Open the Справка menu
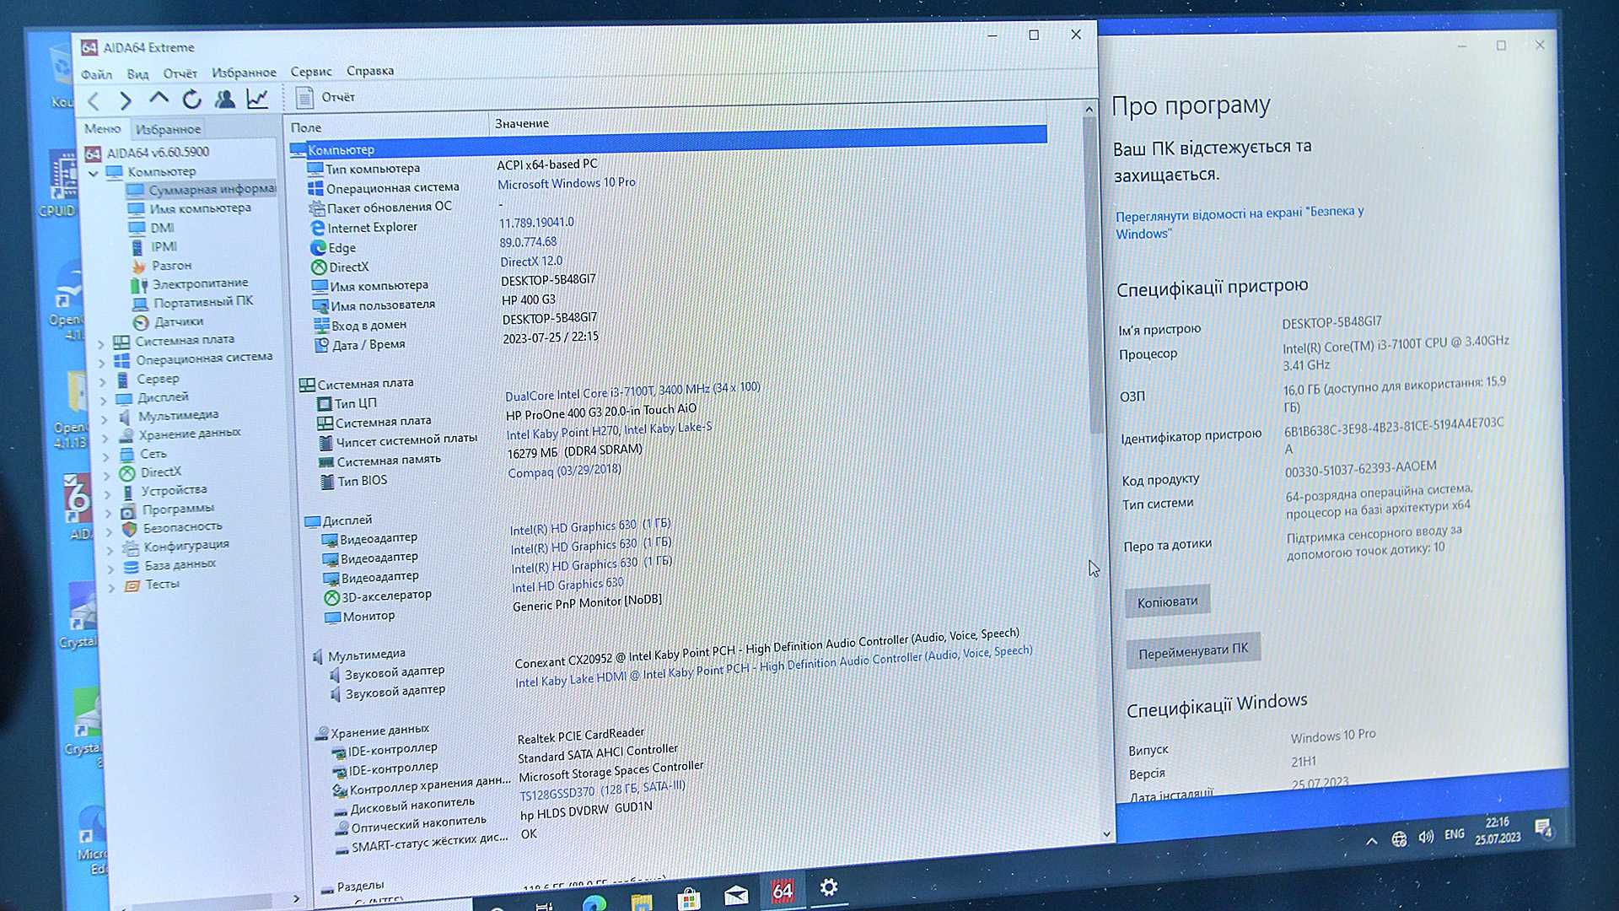Viewport: 1619px width, 911px height. click(x=370, y=71)
